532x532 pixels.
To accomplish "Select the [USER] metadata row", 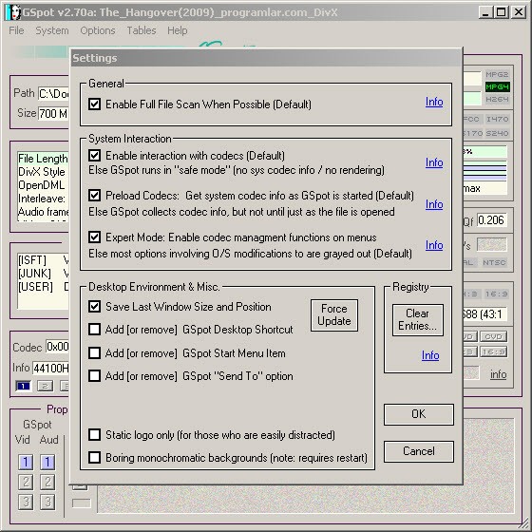I will tap(43, 287).
